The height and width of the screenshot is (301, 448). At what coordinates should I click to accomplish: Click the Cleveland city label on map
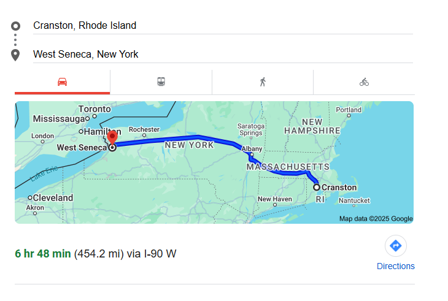click(53, 198)
